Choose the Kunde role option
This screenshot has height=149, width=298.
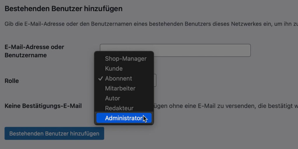click(114, 69)
